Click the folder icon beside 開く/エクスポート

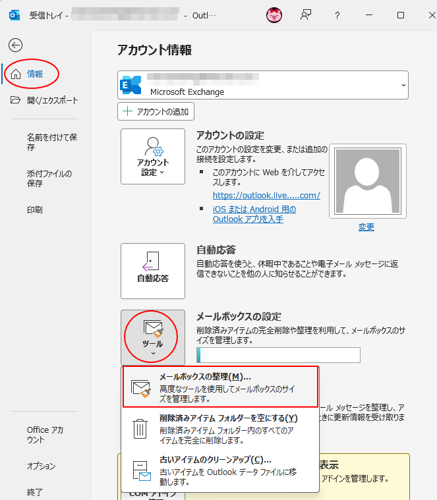15,100
